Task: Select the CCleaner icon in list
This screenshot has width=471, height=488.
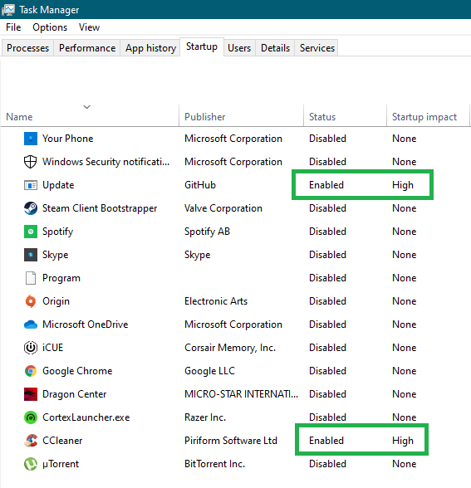Action: pos(31,441)
